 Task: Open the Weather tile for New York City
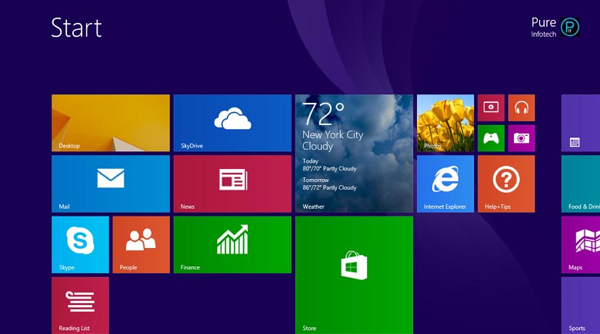pos(354,154)
